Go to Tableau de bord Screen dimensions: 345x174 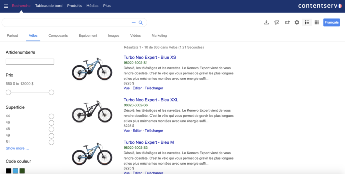point(49,6)
